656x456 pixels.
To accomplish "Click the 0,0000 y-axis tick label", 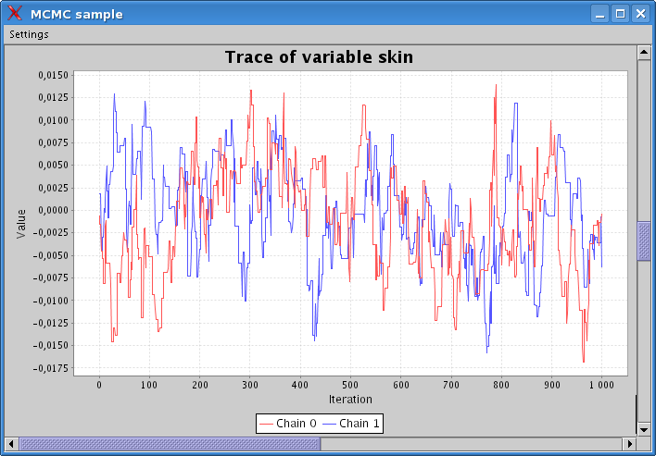I will tap(53, 211).
